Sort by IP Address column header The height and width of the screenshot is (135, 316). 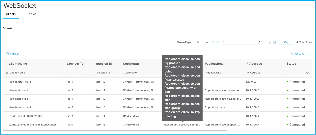point(253,64)
